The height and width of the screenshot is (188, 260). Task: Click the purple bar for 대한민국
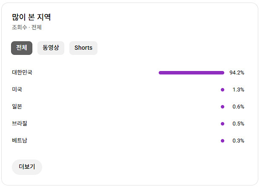(x=191, y=73)
